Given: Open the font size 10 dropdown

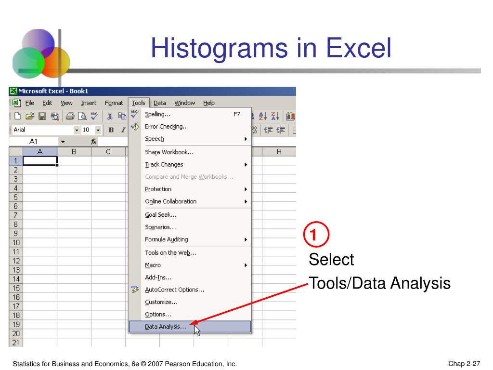Looking at the screenshot, I should [x=98, y=130].
